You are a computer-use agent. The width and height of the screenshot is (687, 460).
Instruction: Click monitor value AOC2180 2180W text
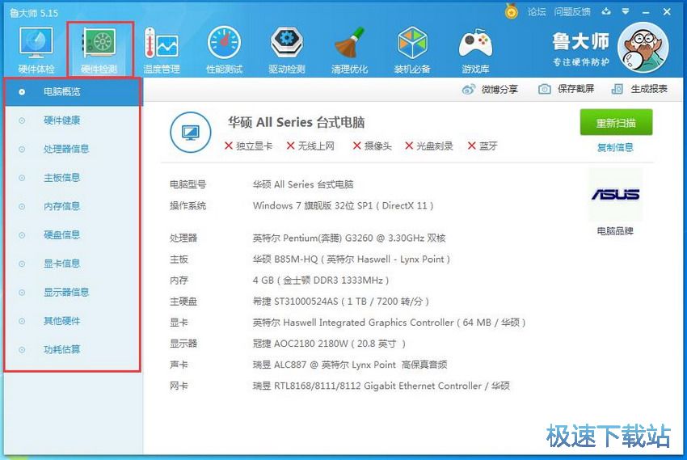pos(329,344)
